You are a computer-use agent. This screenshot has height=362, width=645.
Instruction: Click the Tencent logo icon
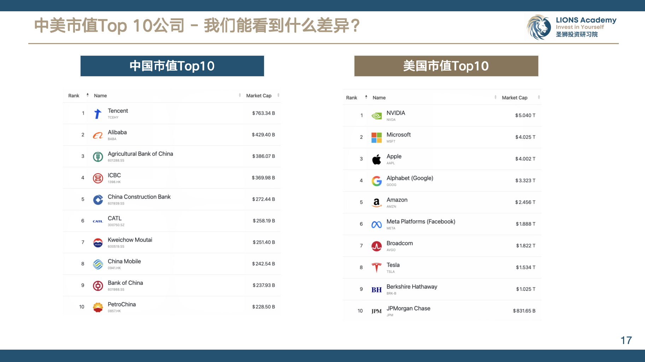click(x=98, y=114)
